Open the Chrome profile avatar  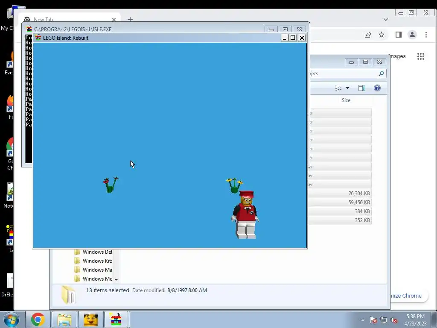click(412, 35)
